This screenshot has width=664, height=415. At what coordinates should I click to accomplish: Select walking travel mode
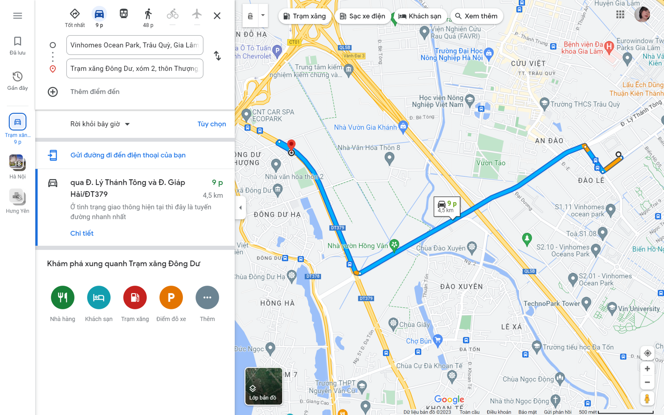148,18
